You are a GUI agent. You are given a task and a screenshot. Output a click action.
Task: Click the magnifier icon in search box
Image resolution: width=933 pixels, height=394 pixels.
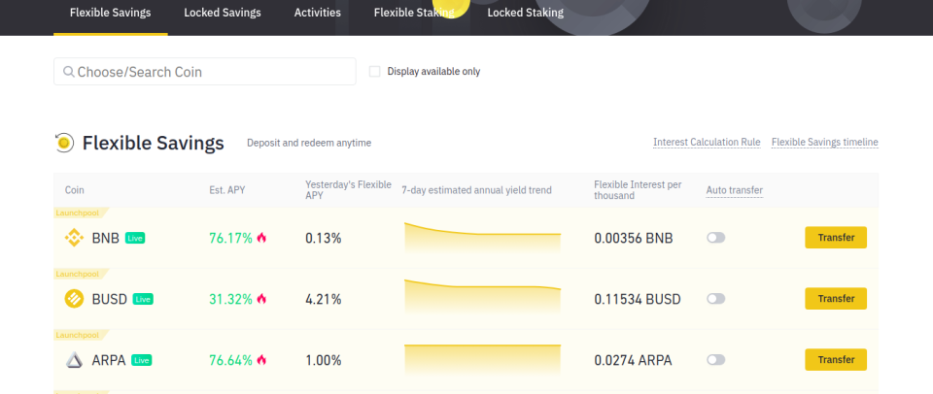coord(69,72)
